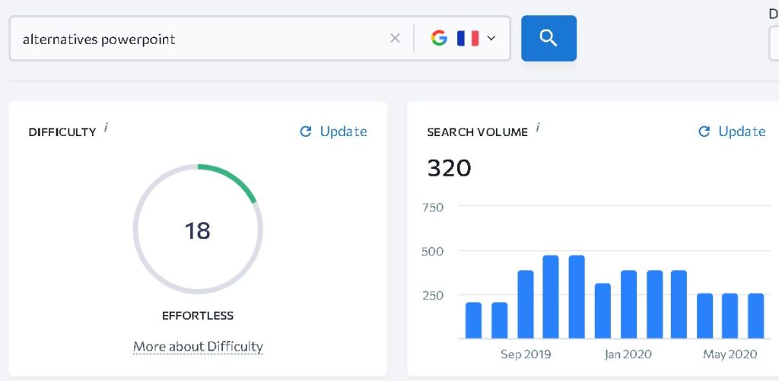Viewport: 779px width, 381px height.
Task: Click the May 2020 axis label
Action: click(x=730, y=354)
